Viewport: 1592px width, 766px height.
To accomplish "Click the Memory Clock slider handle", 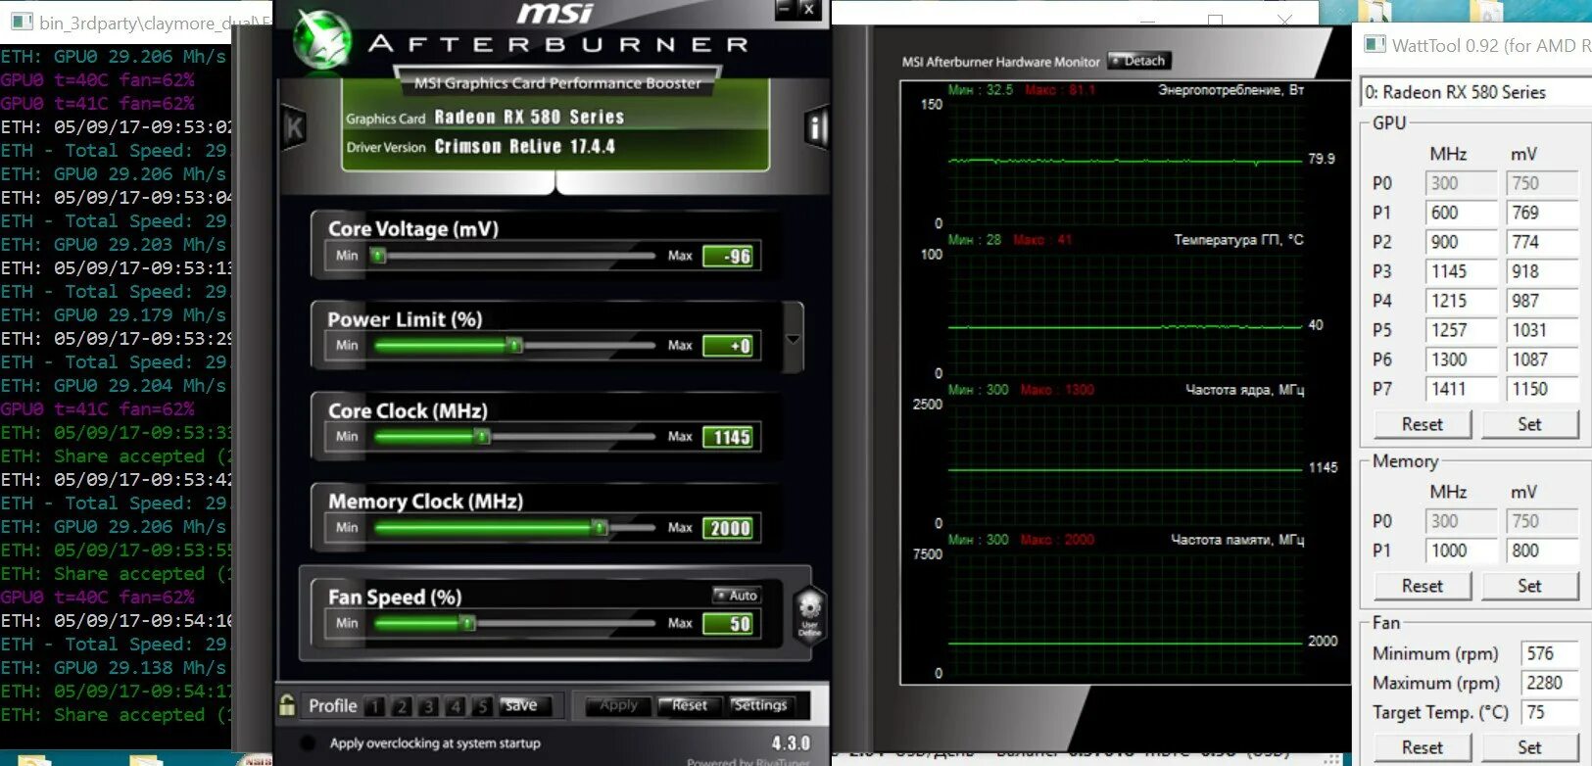I will click(600, 527).
